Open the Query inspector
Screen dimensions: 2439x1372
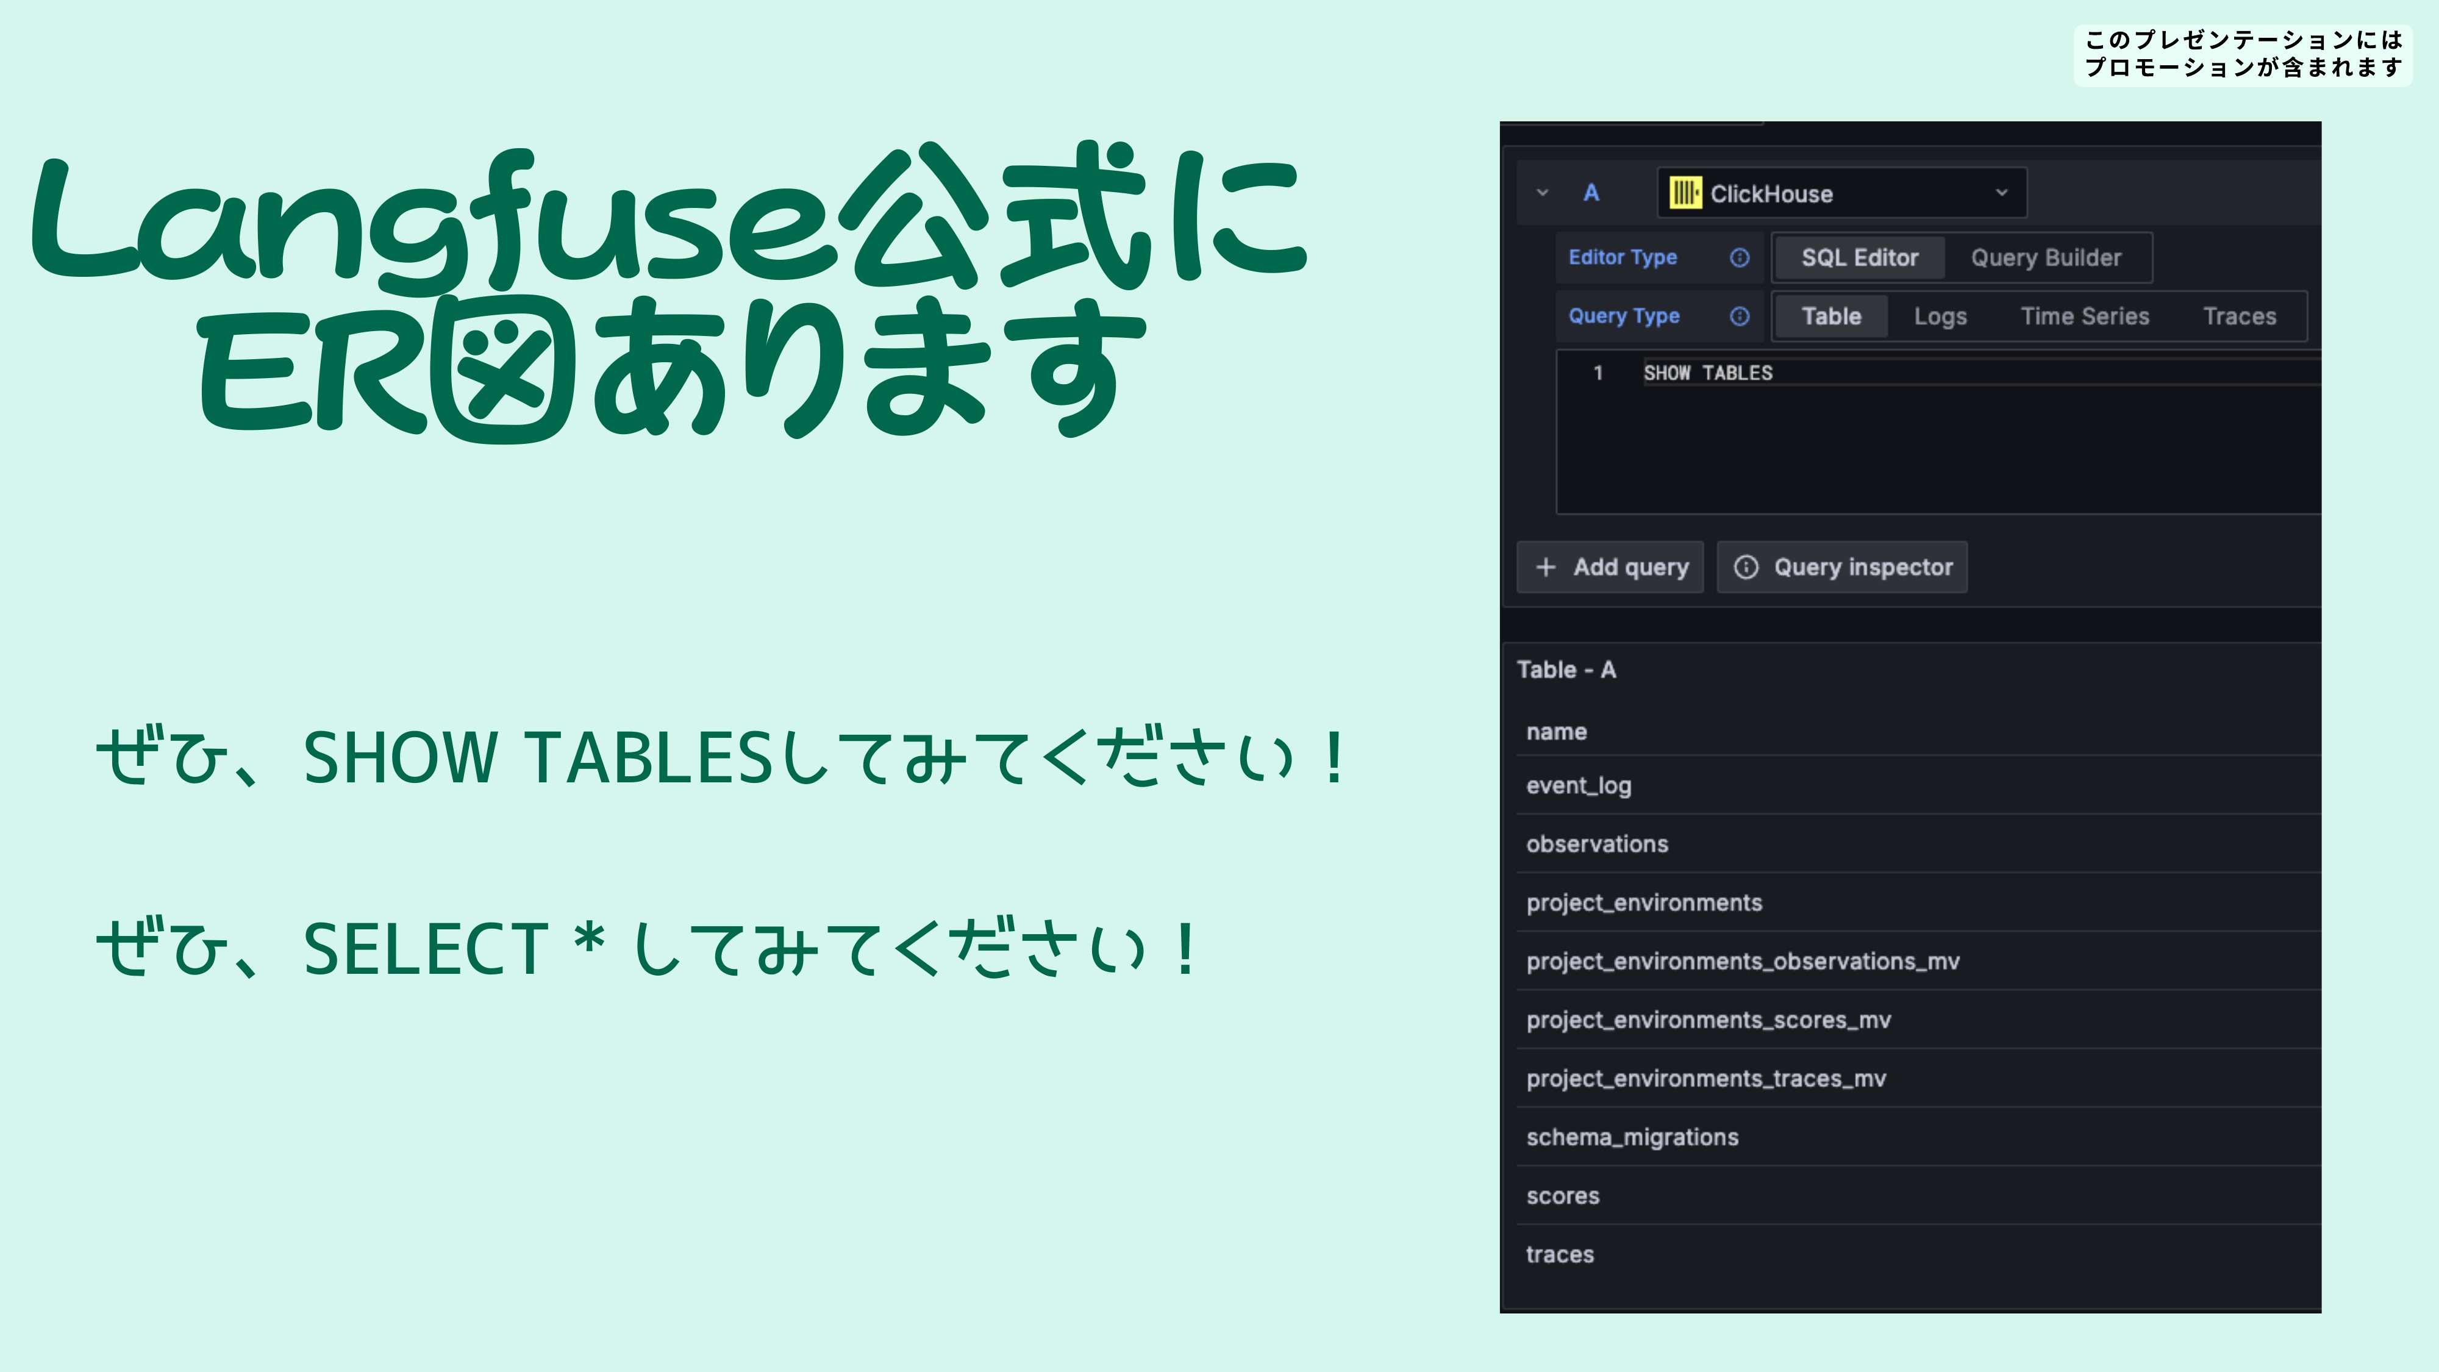pyautogui.click(x=1841, y=567)
